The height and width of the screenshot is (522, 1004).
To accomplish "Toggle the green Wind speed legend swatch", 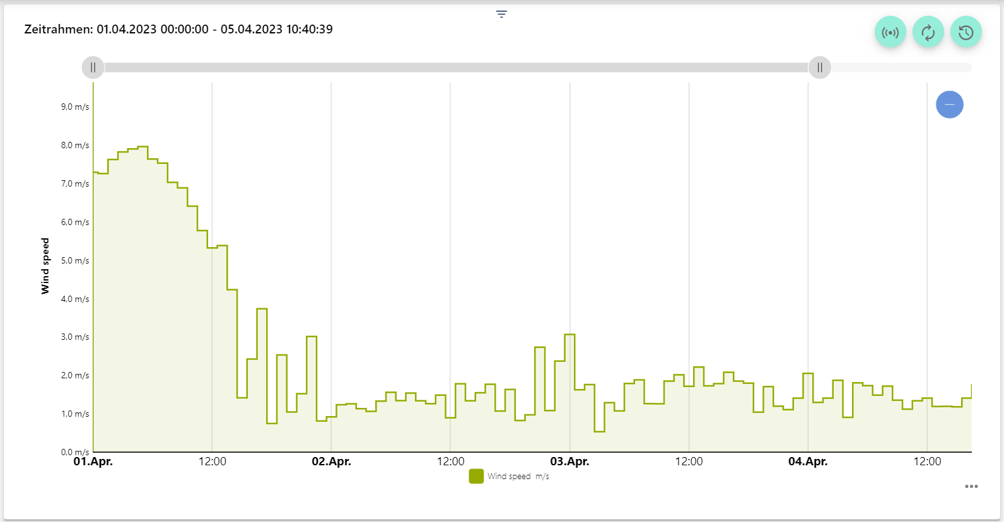I will [x=476, y=477].
